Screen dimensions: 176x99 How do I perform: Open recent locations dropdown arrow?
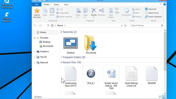(44, 26)
